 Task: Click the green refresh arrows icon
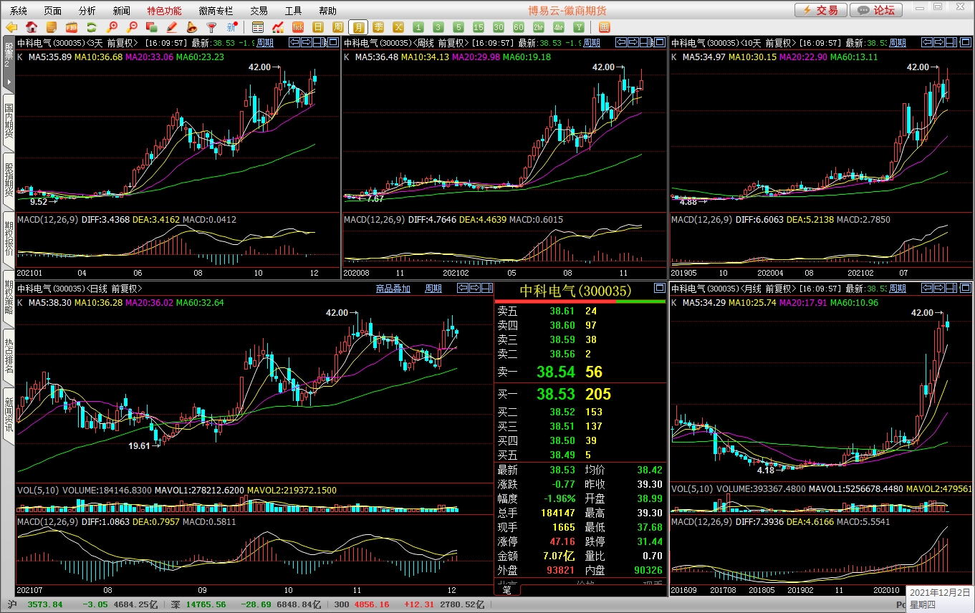tap(91, 27)
